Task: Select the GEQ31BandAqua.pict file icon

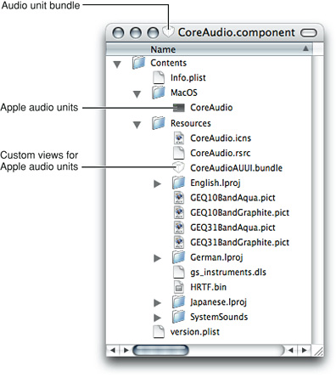Action: (179, 228)
